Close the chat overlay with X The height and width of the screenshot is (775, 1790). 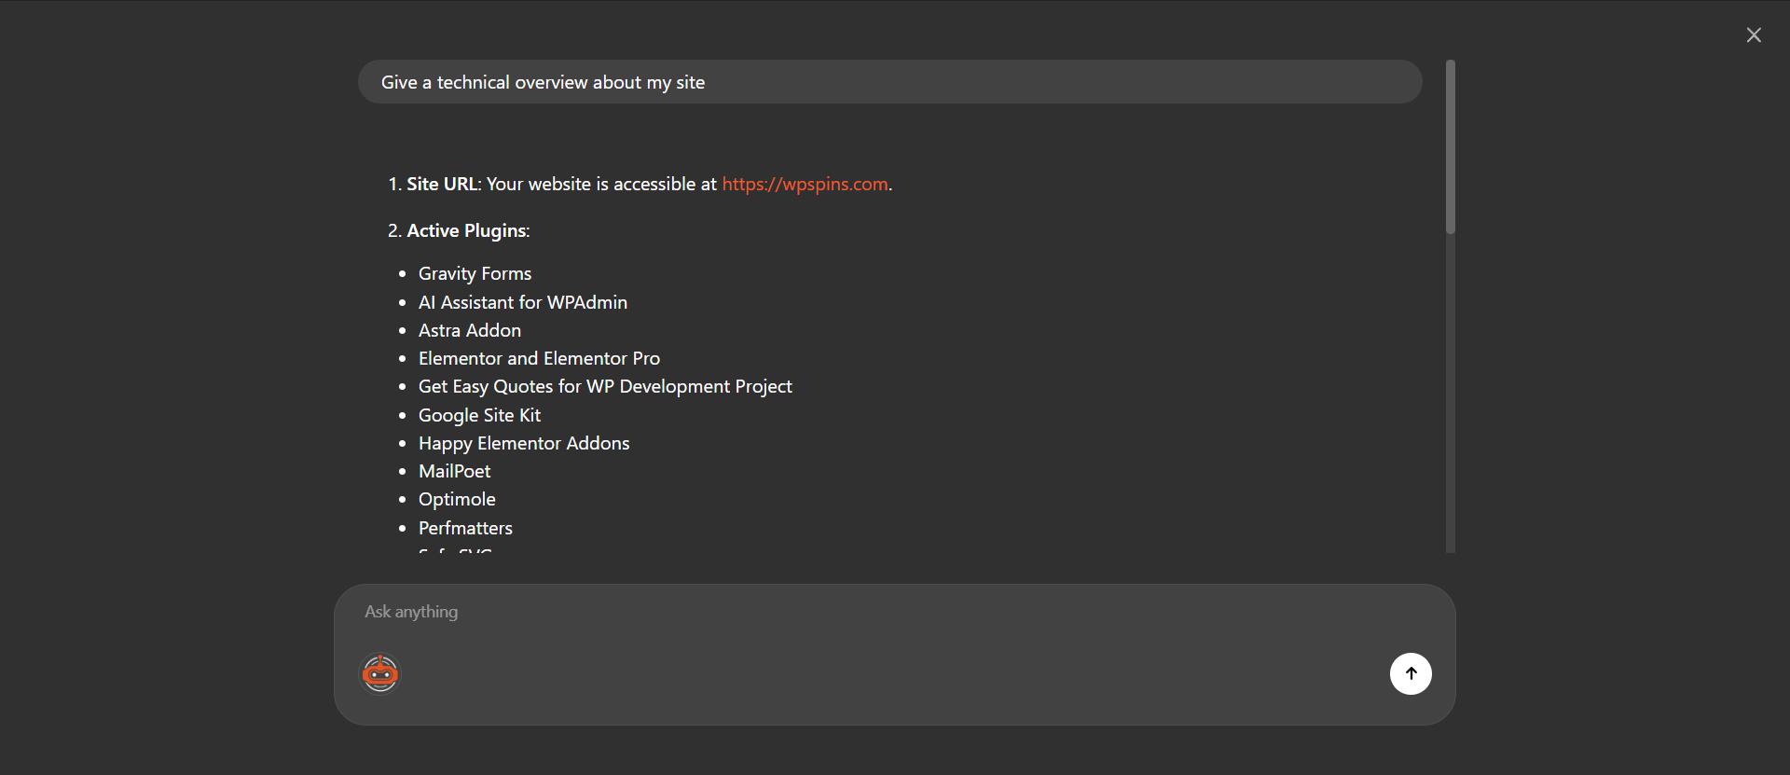(x=1754, y=35)
